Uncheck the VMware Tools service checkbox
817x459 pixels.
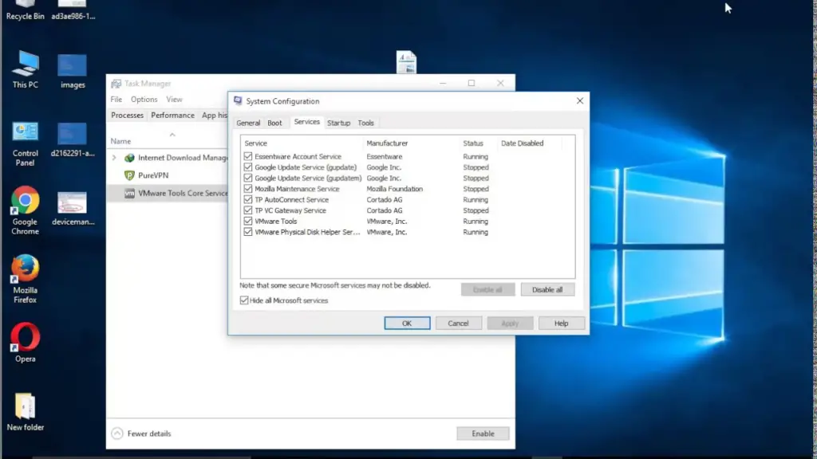248,222
